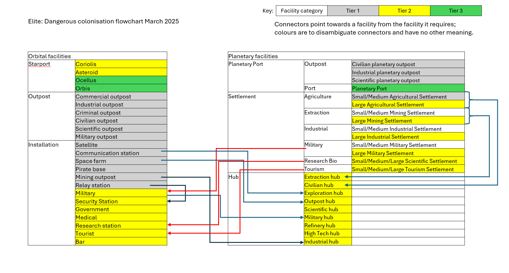Image resolution: width=509 pixels, height=273 pixels.
Task: Select Small/Medium Industrial Settlement cell
Action: pyautogui.click(x=408, y=128)
